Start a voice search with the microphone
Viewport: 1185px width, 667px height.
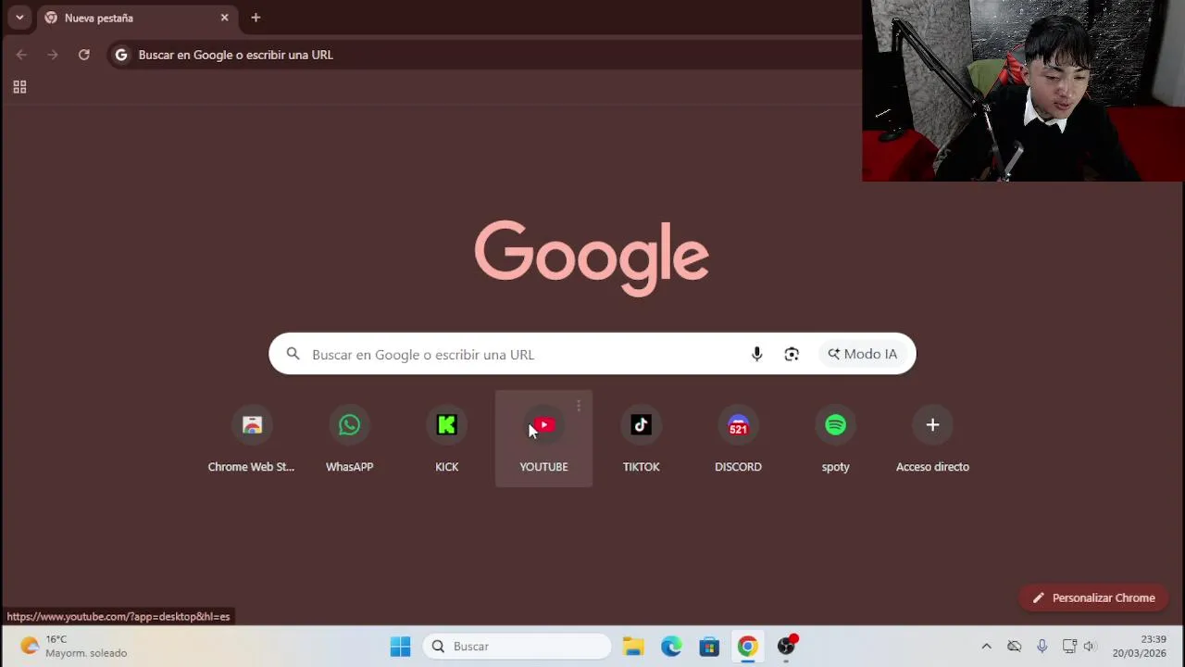[756, 354]
